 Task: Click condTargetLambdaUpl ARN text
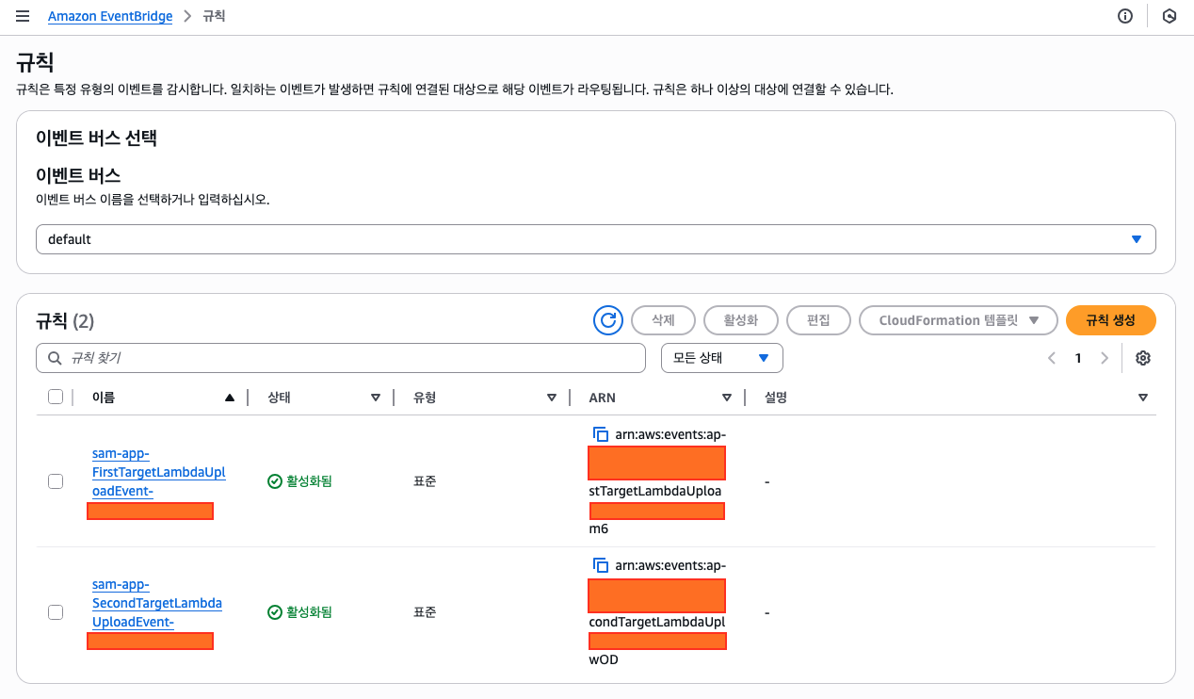(x=657, y=622)
